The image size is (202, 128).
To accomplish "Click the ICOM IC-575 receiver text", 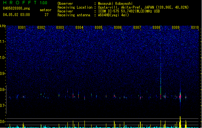I will pos(129,11).
